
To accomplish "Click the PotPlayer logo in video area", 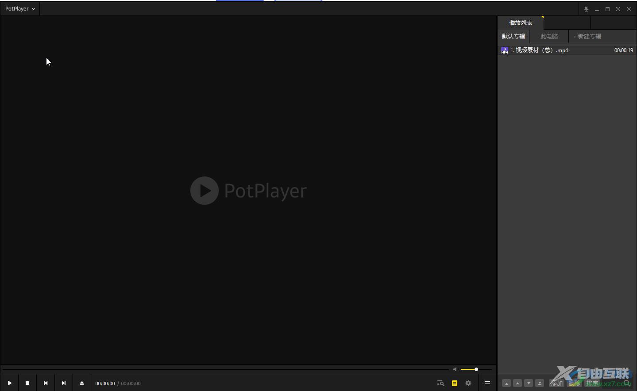I will click(x=248, y=191).
